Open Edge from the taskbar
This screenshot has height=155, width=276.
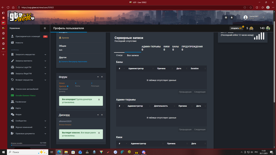[59, 152]
